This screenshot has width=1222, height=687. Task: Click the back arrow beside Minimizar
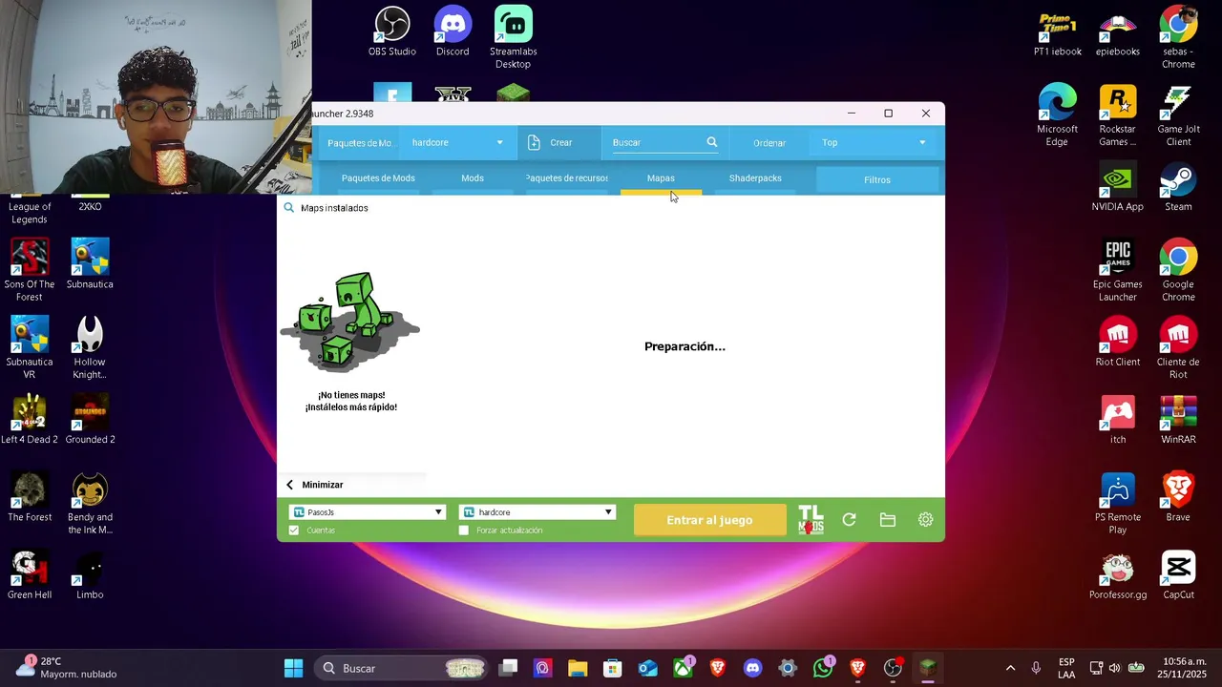point(290,485)
